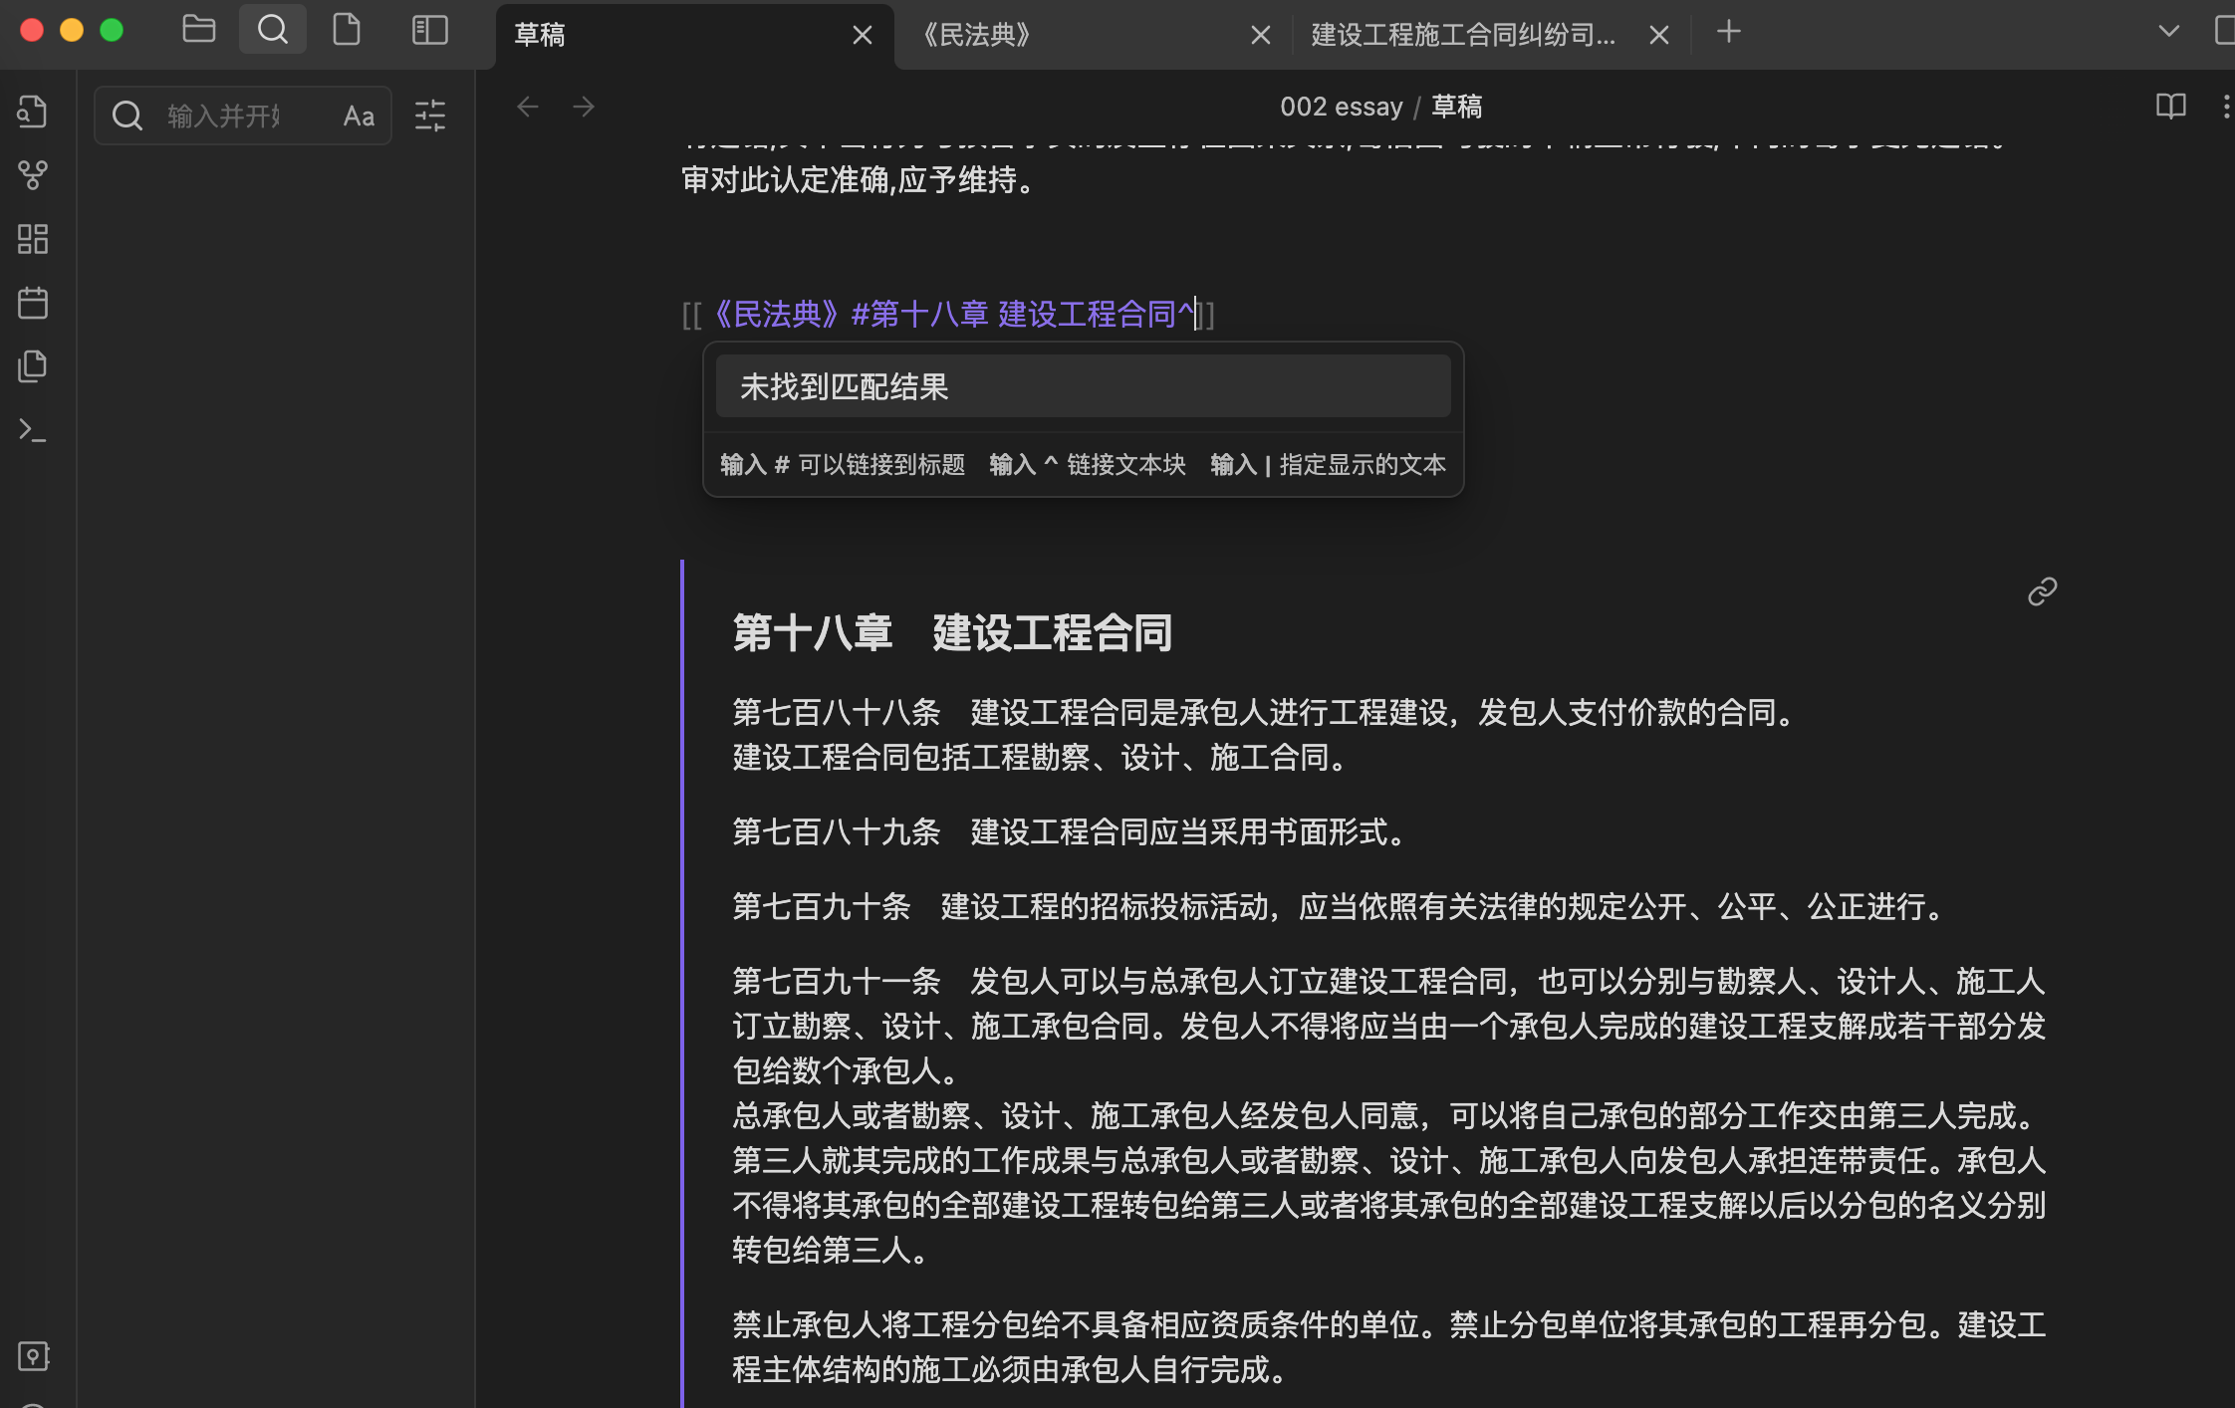The width and height of the screenshot is (2235, 1408).
Task: Click the 输入 # 可以链接到标题 hint
Action: (843, 465)
